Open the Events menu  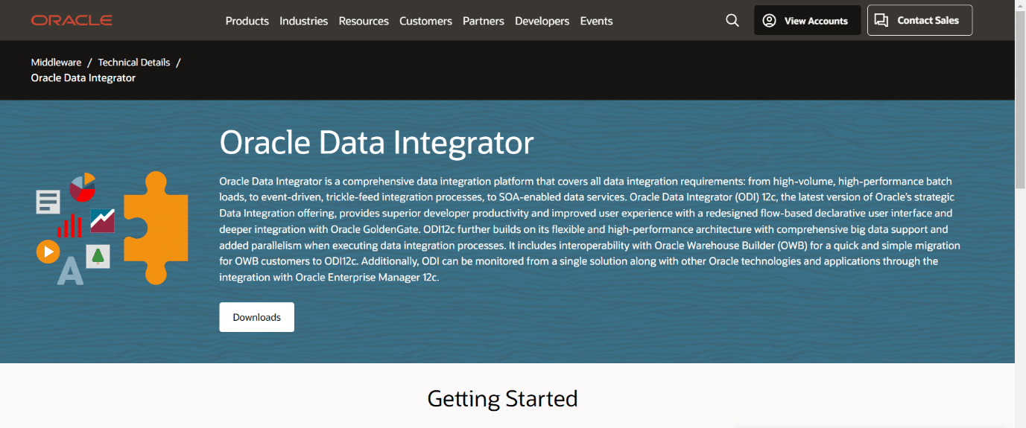click(x=596, y=21)
